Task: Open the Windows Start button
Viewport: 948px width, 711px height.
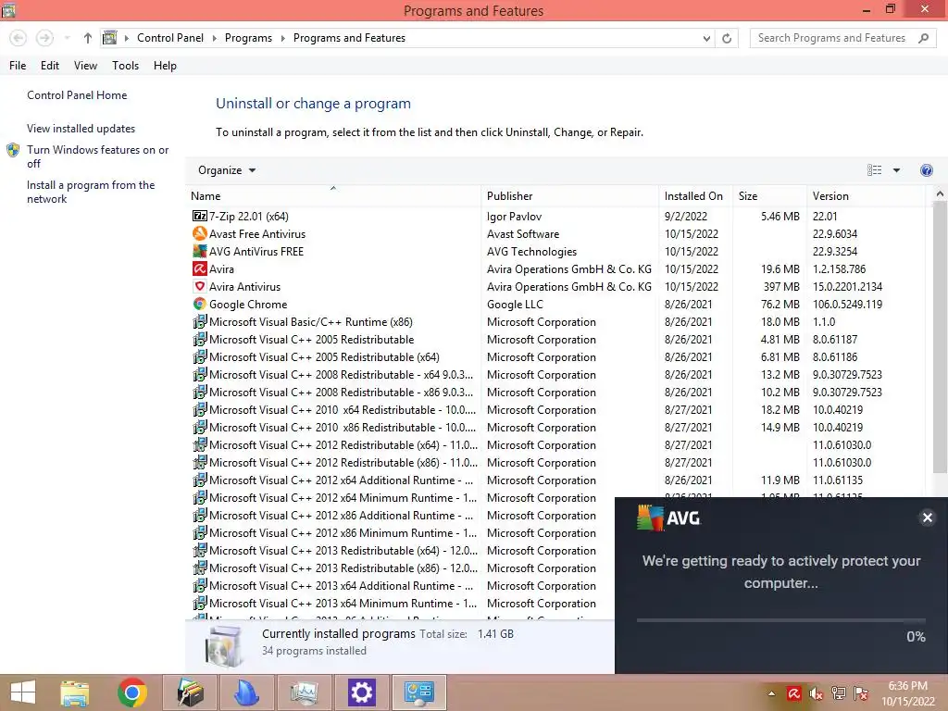Action: pos(23,692)
